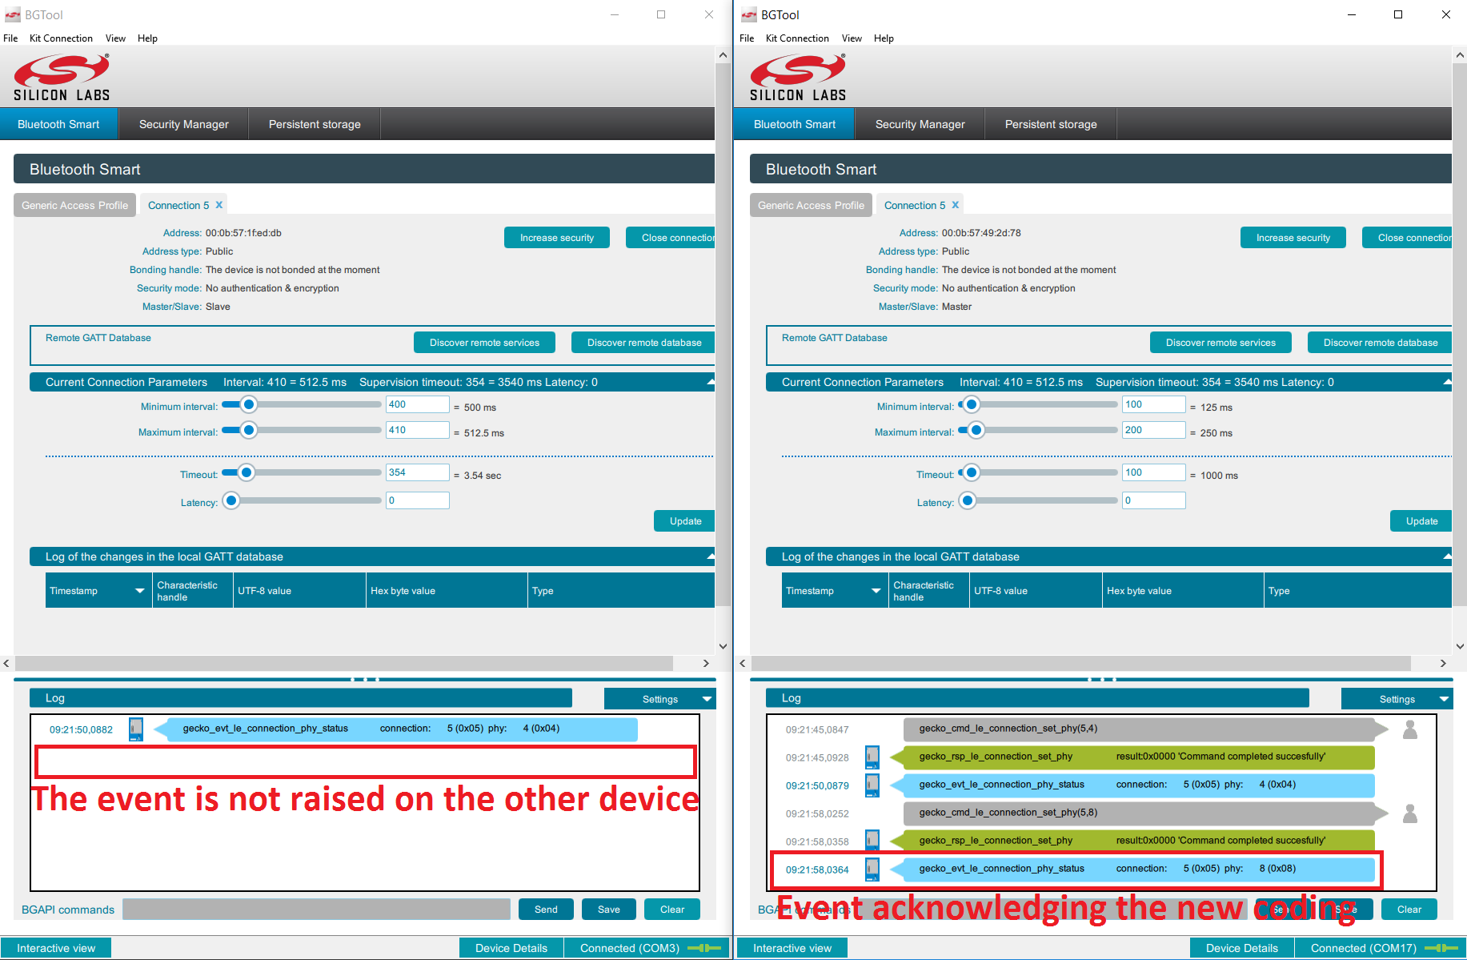Switch to Interactive view in right window
The width and height of the screenshot is (1467, 960).
point(792,948)
